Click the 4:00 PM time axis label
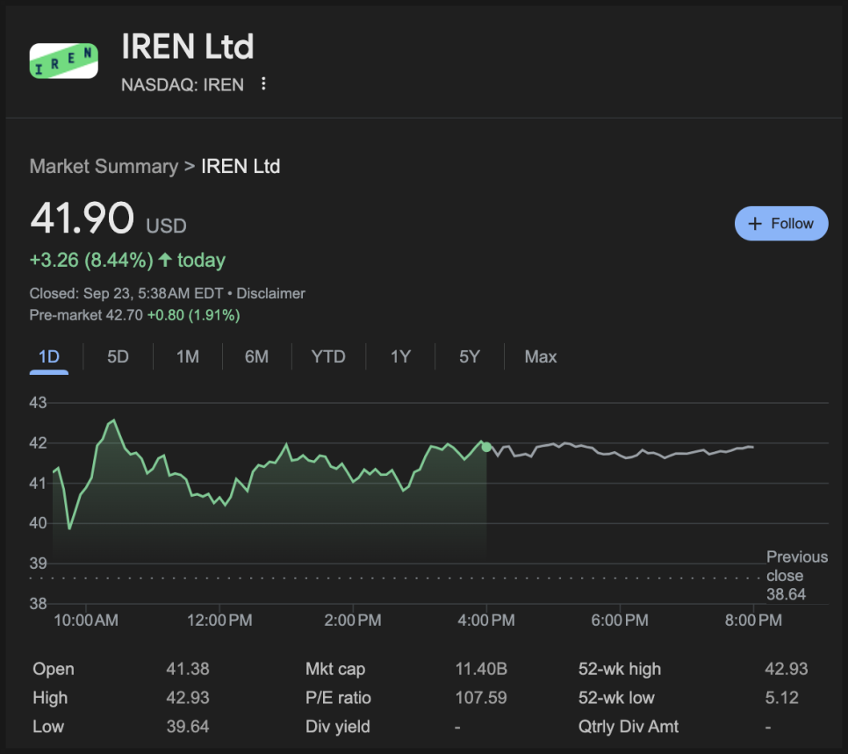The height and width of the screenshot is (754, 848). [x=486, y=620]
